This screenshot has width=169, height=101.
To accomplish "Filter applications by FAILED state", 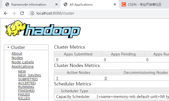I will [x=24, y=95].
